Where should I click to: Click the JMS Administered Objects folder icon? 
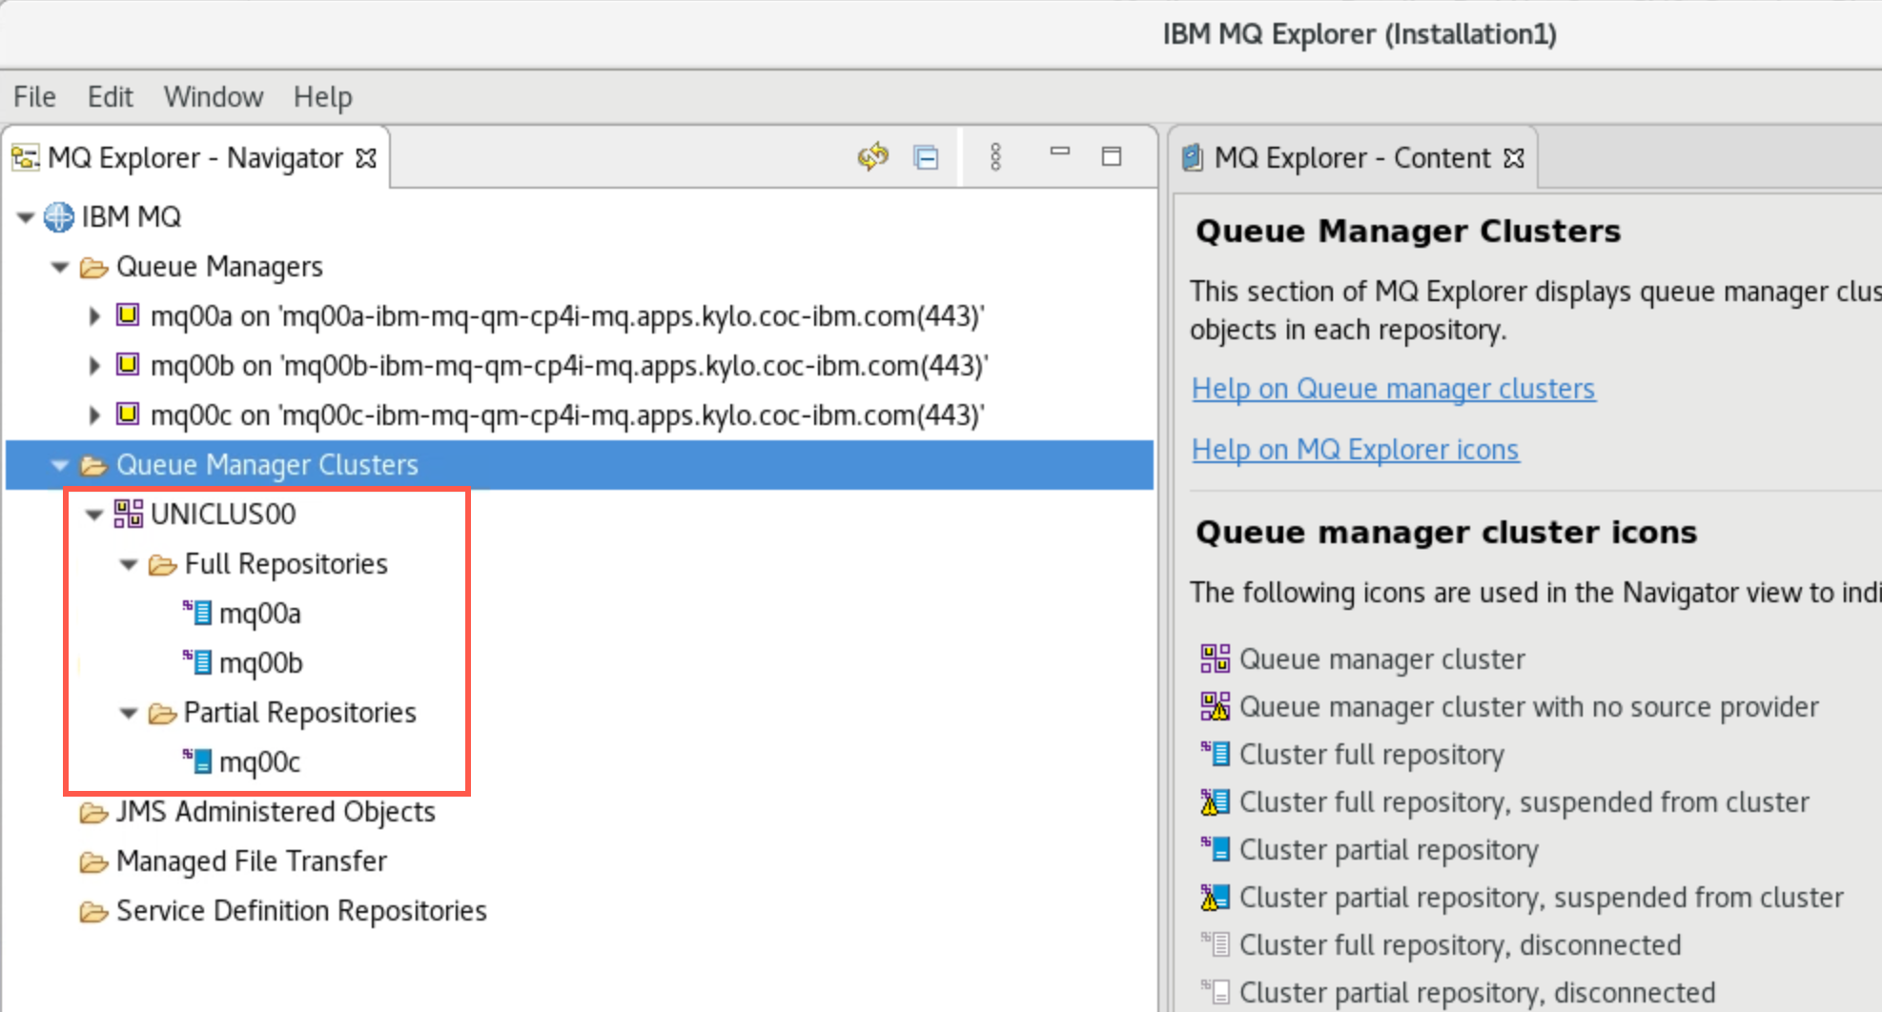[93, 812]
